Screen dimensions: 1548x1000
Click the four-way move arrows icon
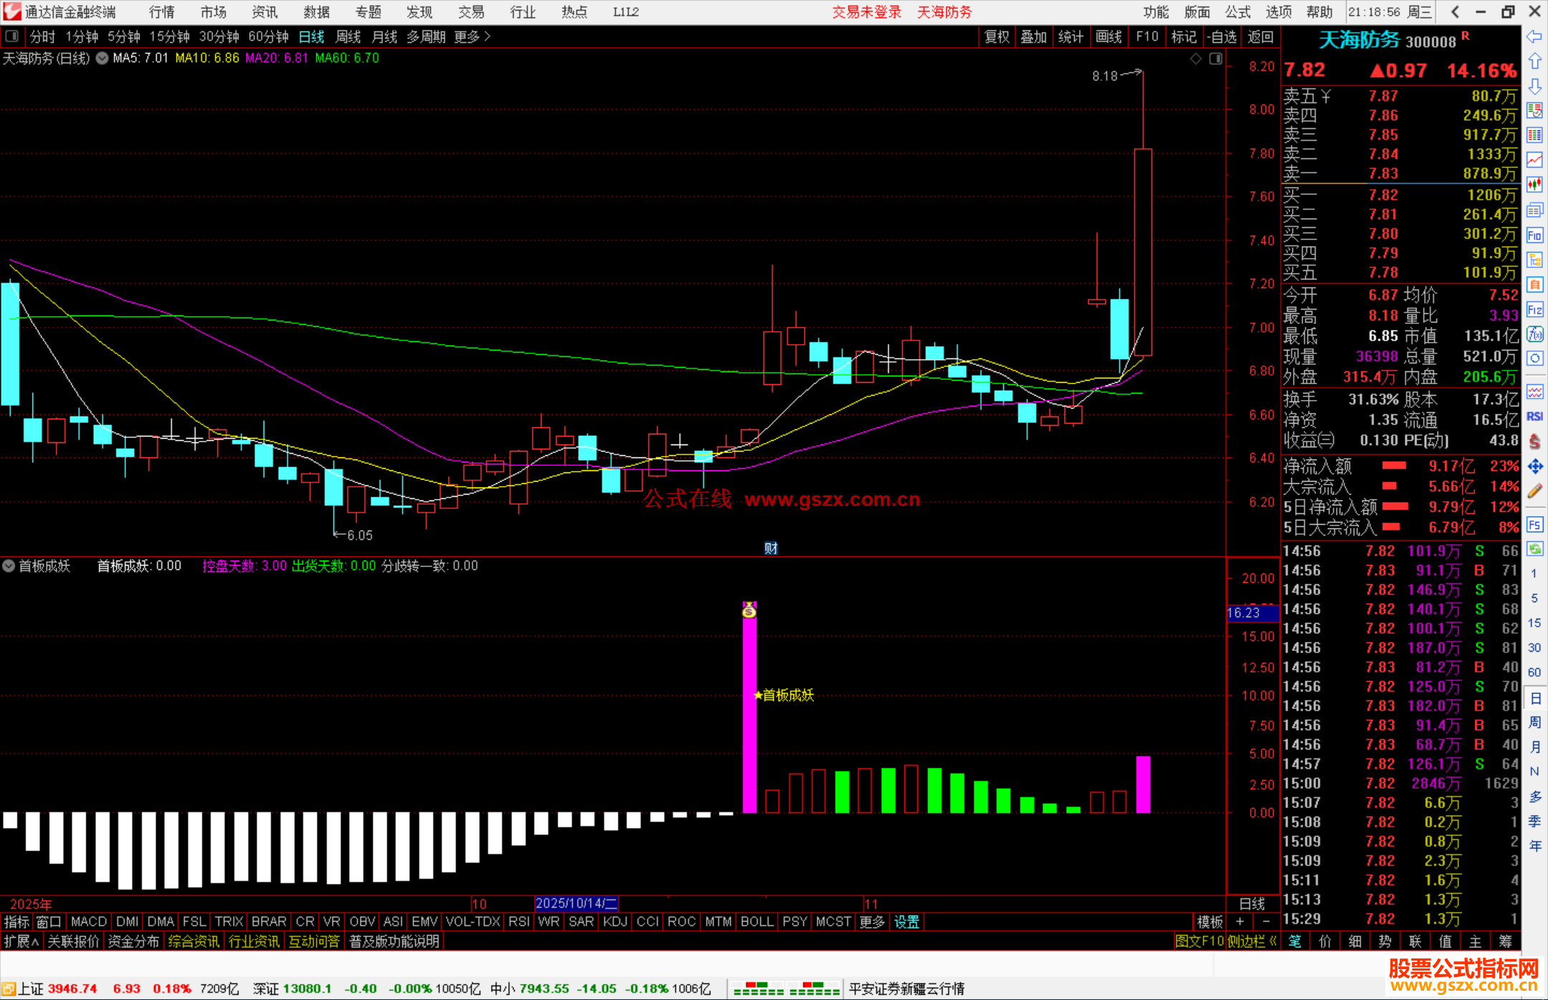tap(1534, 467)
